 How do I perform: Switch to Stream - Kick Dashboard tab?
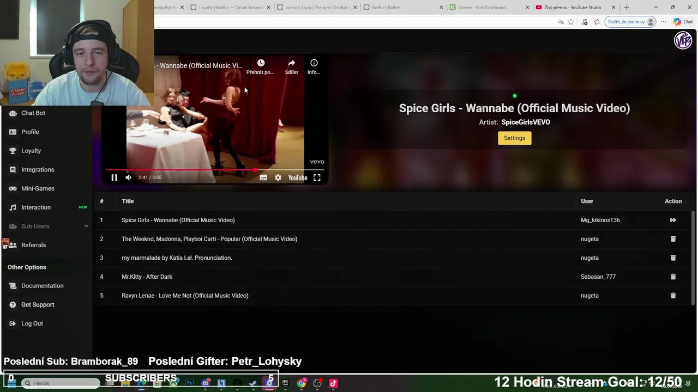[x=490, y=8]
